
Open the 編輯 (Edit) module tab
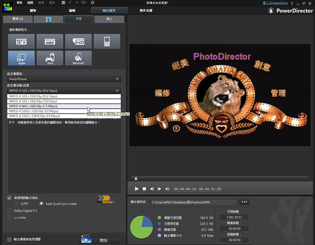tap(72, 10)
